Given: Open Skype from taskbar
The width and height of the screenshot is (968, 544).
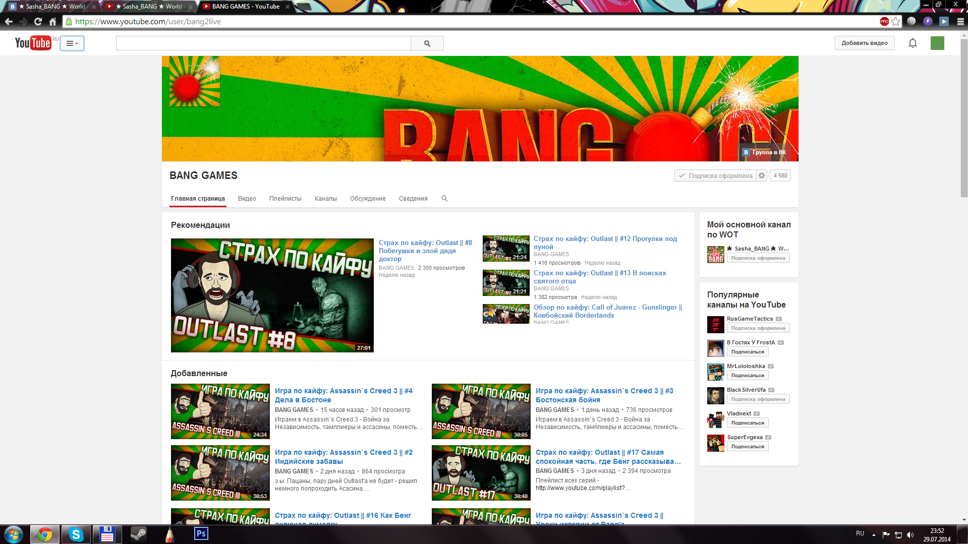Looking at the screenshot, I should (76, 534).
